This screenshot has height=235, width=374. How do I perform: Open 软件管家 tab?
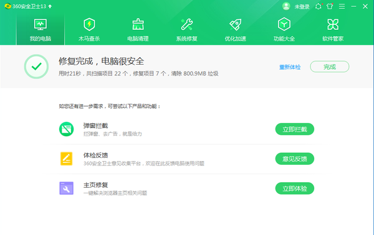pos(333,29)
